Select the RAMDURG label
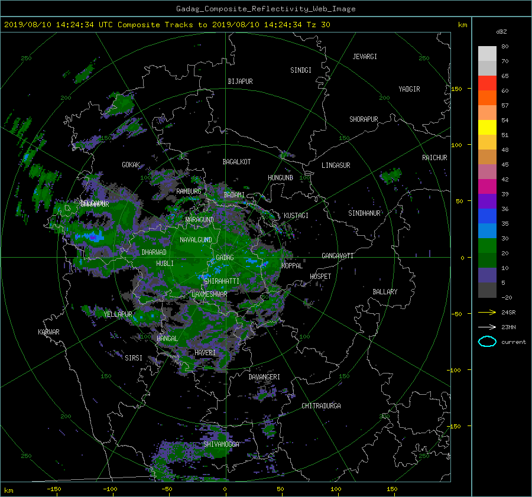The image size is (532, 497). tap(189, 191)
